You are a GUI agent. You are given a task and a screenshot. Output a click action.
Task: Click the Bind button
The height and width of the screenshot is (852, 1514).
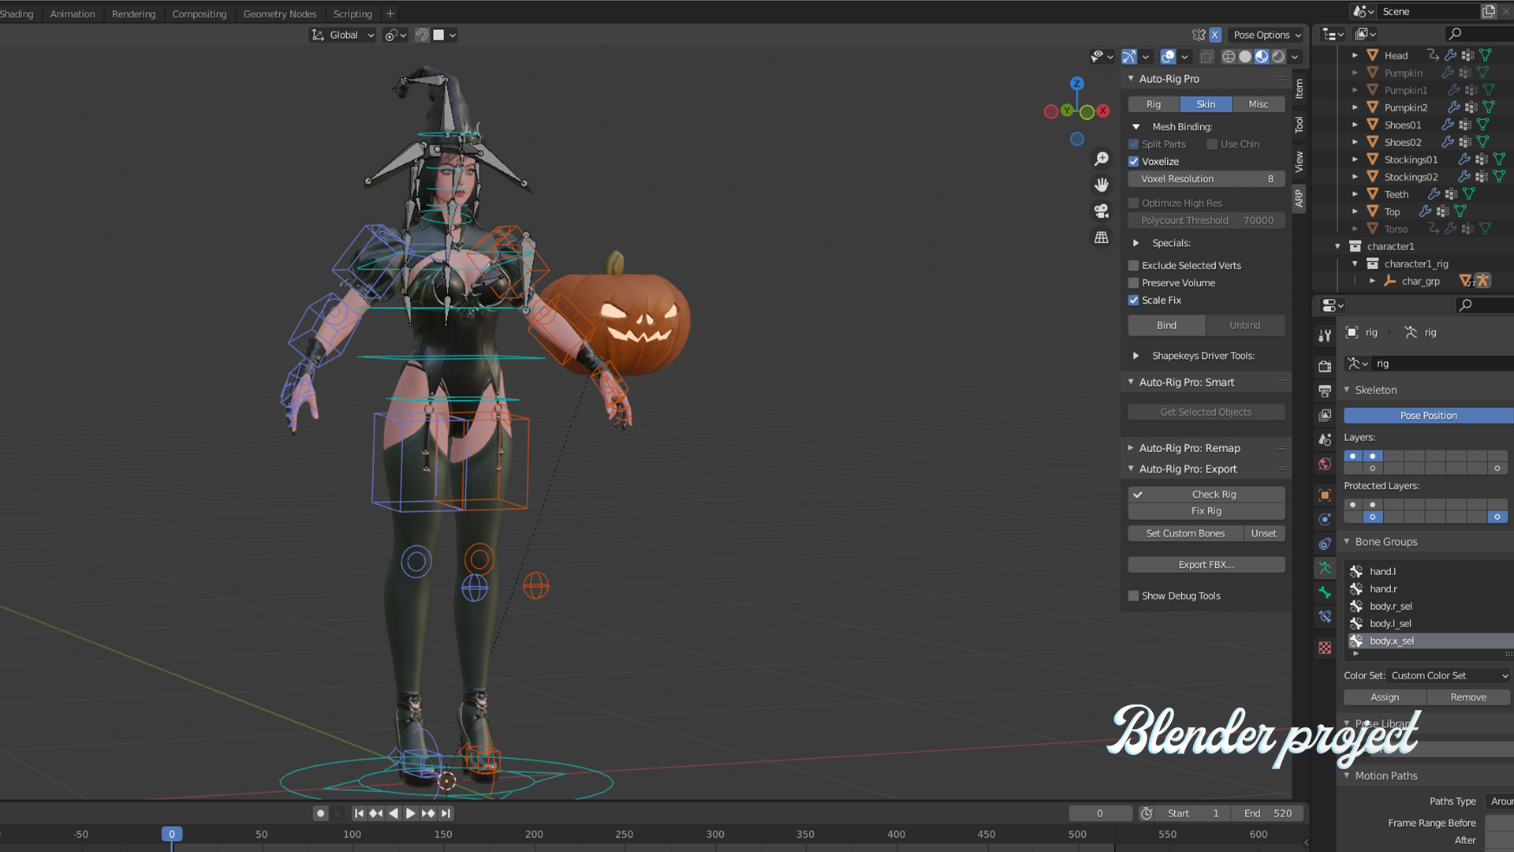(x=1165, y=325)
